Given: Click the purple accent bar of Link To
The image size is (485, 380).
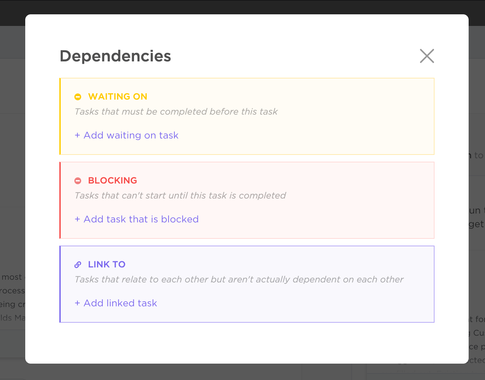Looking at the screenshot, I should click(x=60, y=284).
